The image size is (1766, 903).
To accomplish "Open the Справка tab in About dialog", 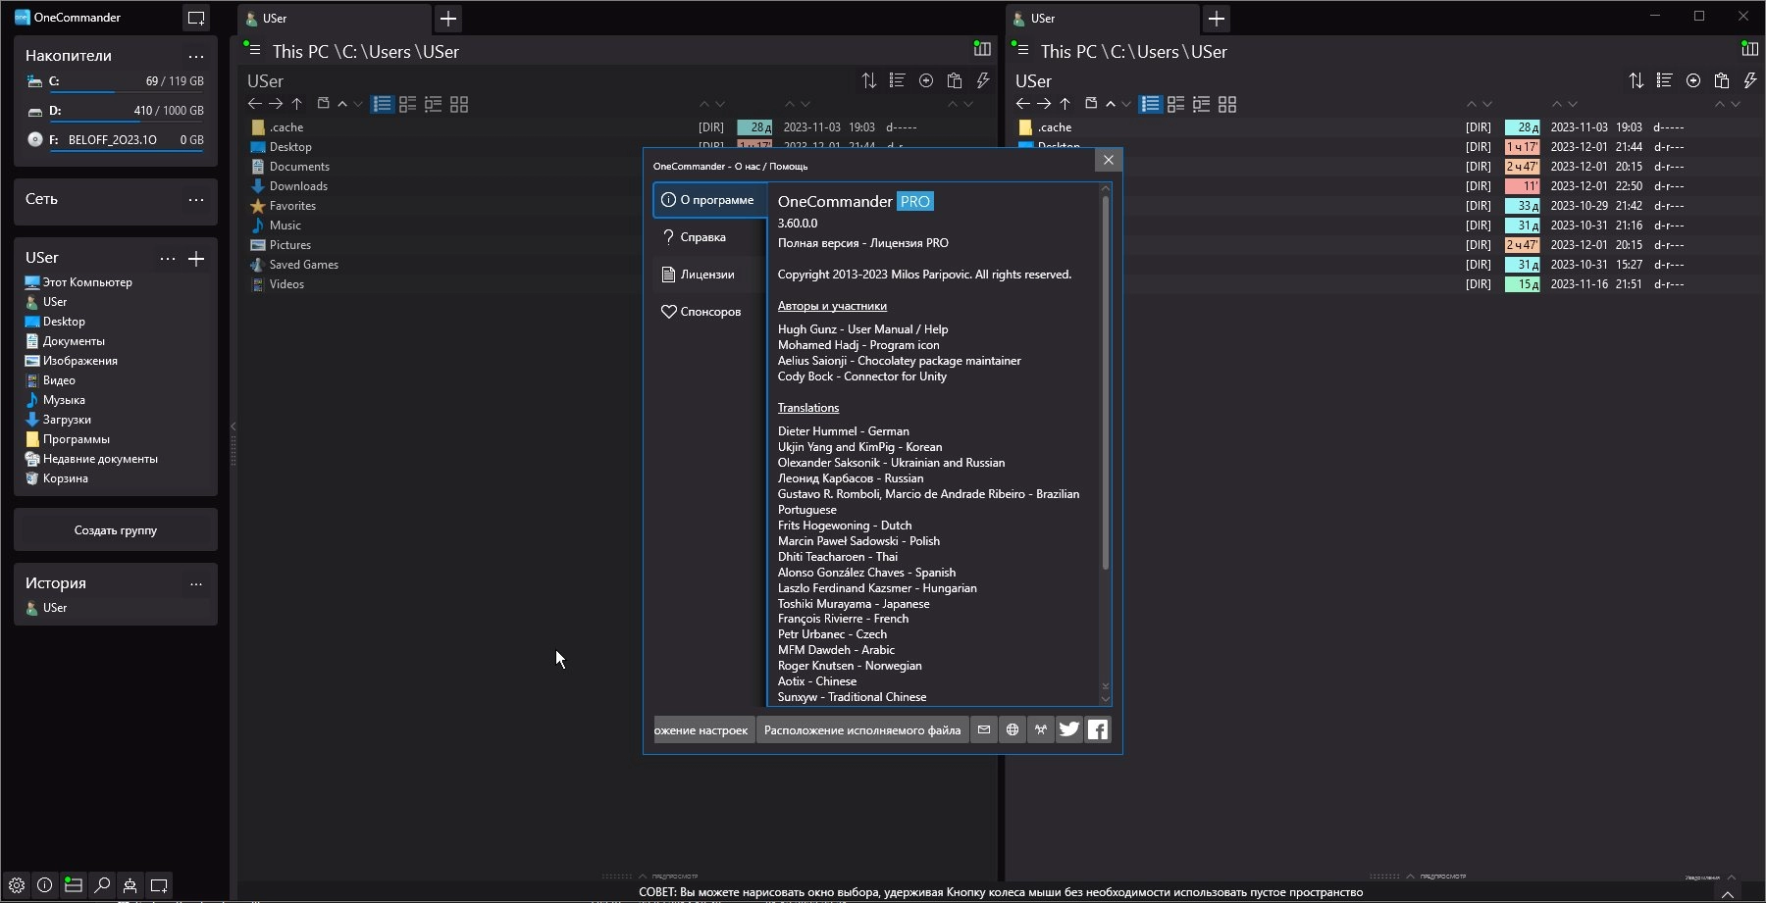I will (703, 237).
